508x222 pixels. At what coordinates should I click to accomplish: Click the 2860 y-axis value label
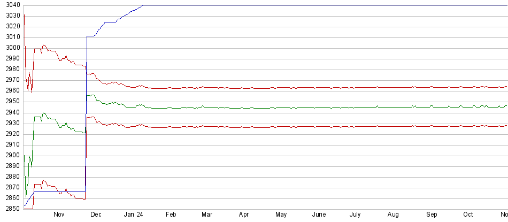(x=11, y=198)
